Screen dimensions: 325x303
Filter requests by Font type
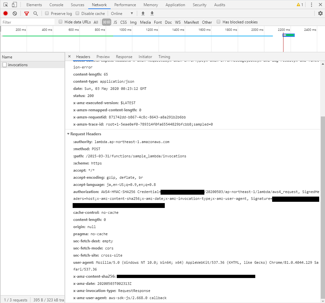point(158,22)
